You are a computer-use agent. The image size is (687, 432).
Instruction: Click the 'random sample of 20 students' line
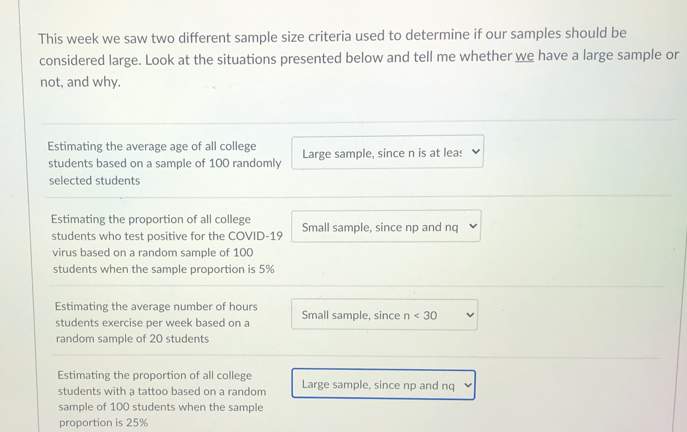pos(132,339)
